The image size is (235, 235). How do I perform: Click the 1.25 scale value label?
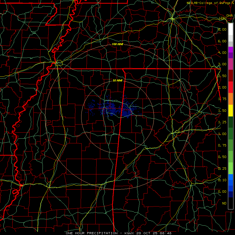(222, 122)
